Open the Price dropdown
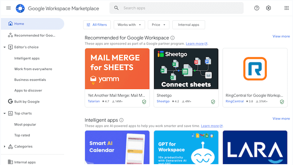 [x=159, y=24]
